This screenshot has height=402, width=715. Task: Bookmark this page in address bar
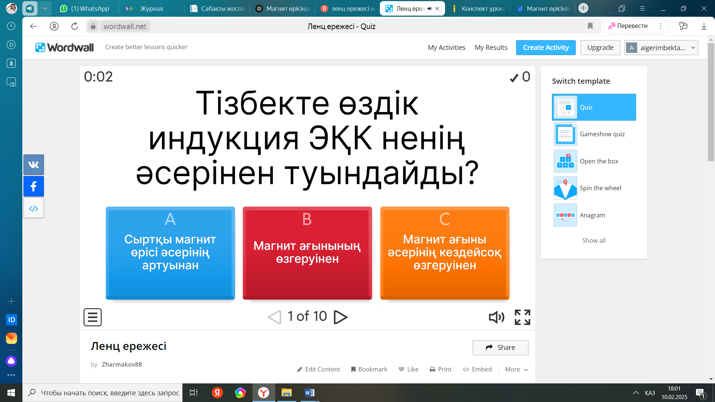tap(590, 26)
